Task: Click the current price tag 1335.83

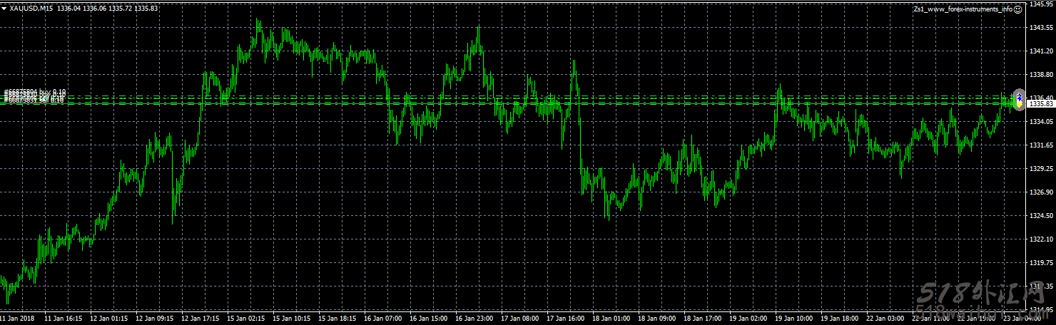Action: tap(1041, 104)
